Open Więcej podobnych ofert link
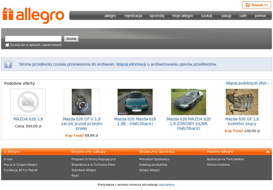Viewport: 273px width, 190px height. point(247,83)
